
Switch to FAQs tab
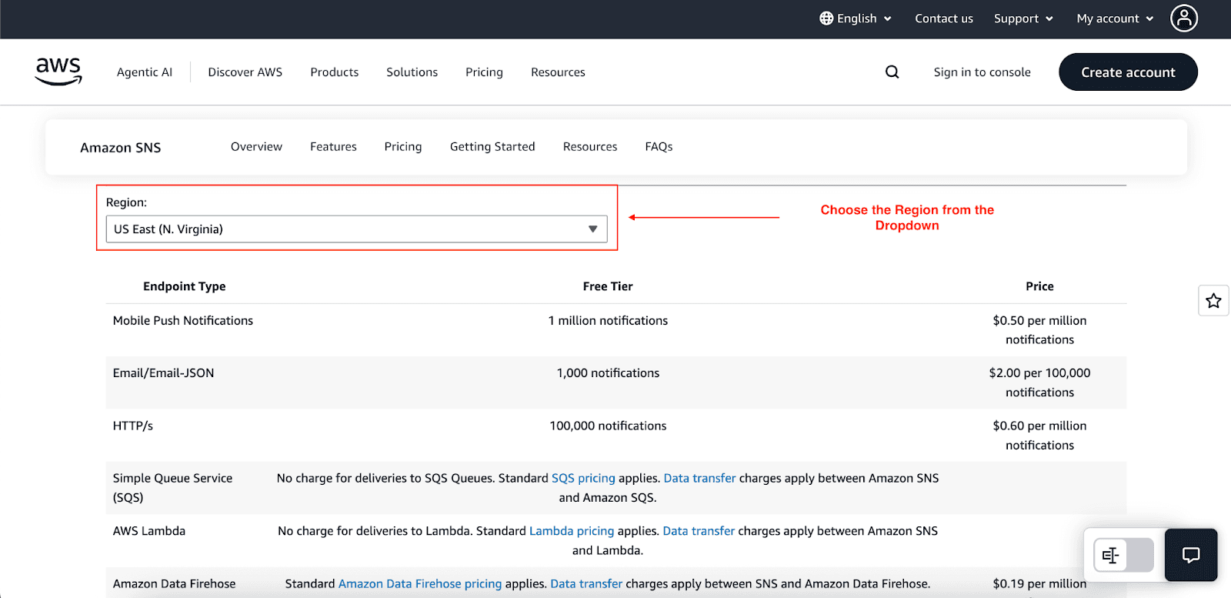(x=659, y=146)
